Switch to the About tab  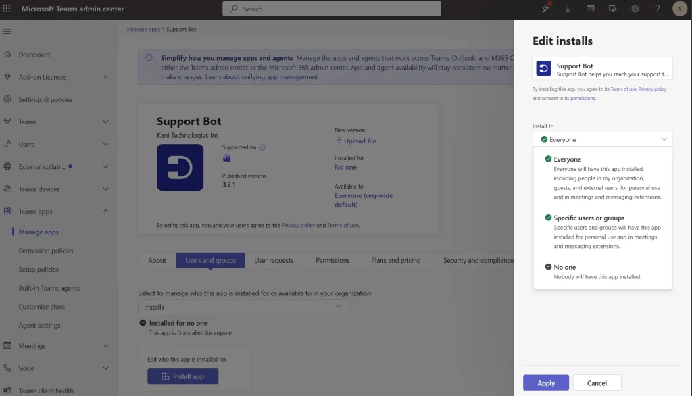coord(157,260)
